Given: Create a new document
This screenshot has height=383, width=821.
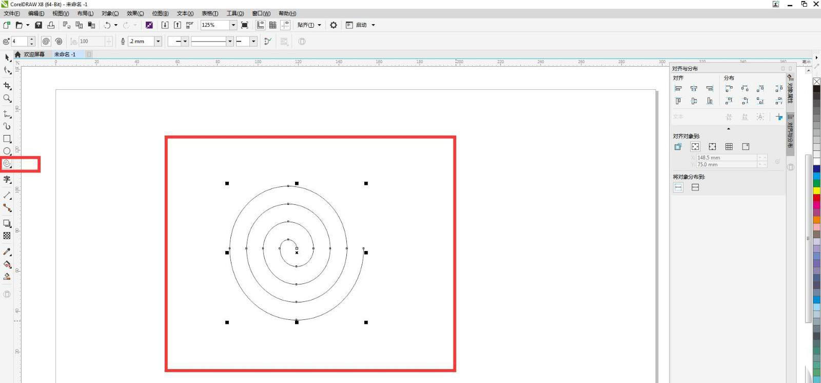Looking at the screenshot, I should click(x=7, y=25).
